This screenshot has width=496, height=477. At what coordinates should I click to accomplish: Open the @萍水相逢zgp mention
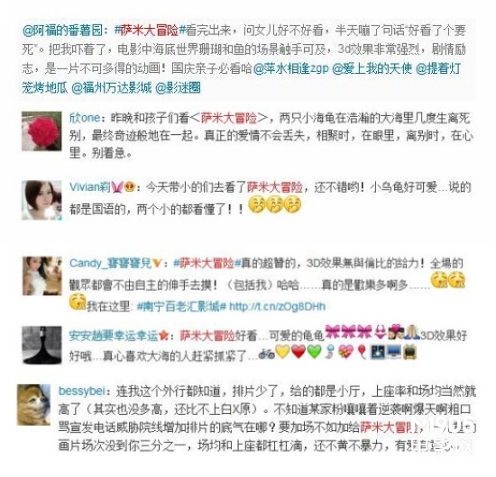(x=290, y=68)
